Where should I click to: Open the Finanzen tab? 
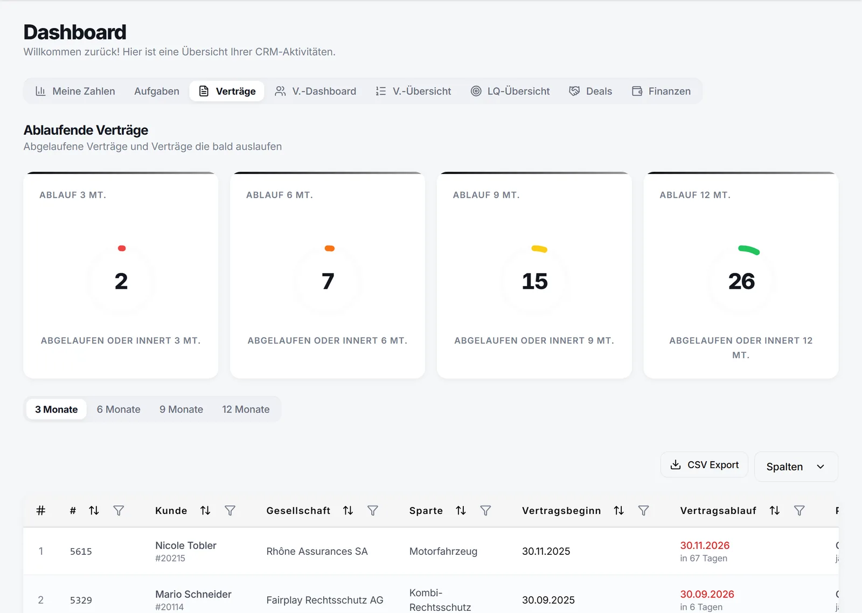[x=661, y=91]
